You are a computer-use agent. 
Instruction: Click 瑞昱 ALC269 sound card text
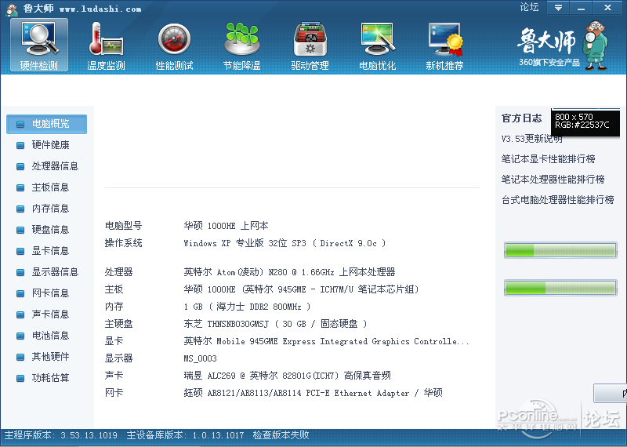pyautogui.click(x=287, y=376)
